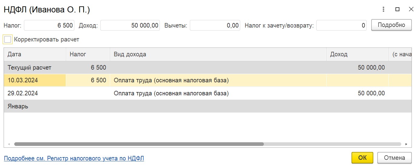Click the Отмена button
This screenshot has width=417, height=168.
pyautogui.click(x=394, y=158)
